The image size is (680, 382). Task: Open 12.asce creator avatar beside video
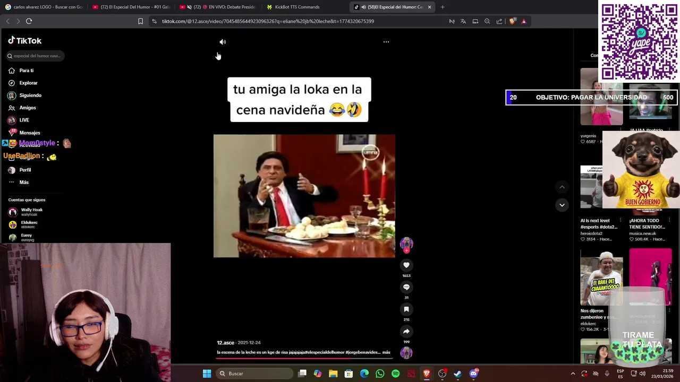(x=406, y=244)
